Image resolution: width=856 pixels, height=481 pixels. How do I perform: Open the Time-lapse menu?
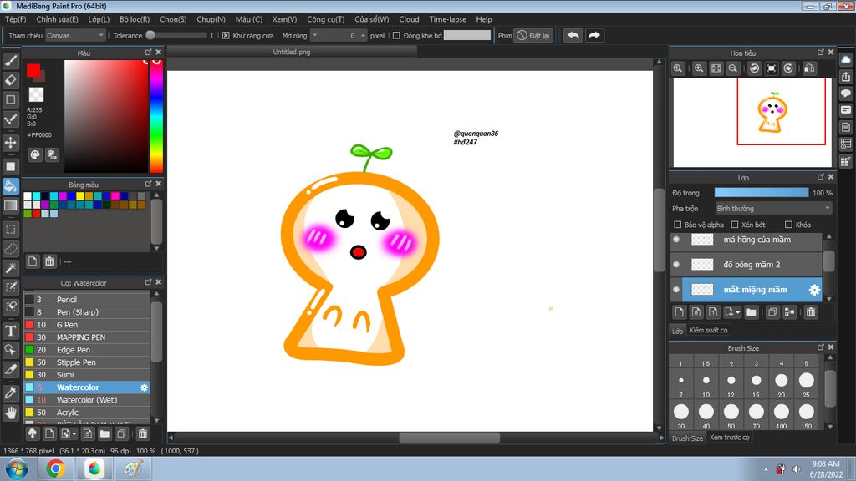tap(448, 19)
